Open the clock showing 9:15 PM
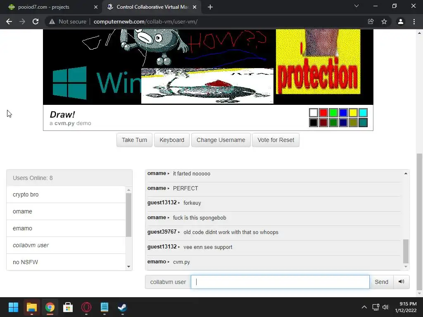 point(406,307)
